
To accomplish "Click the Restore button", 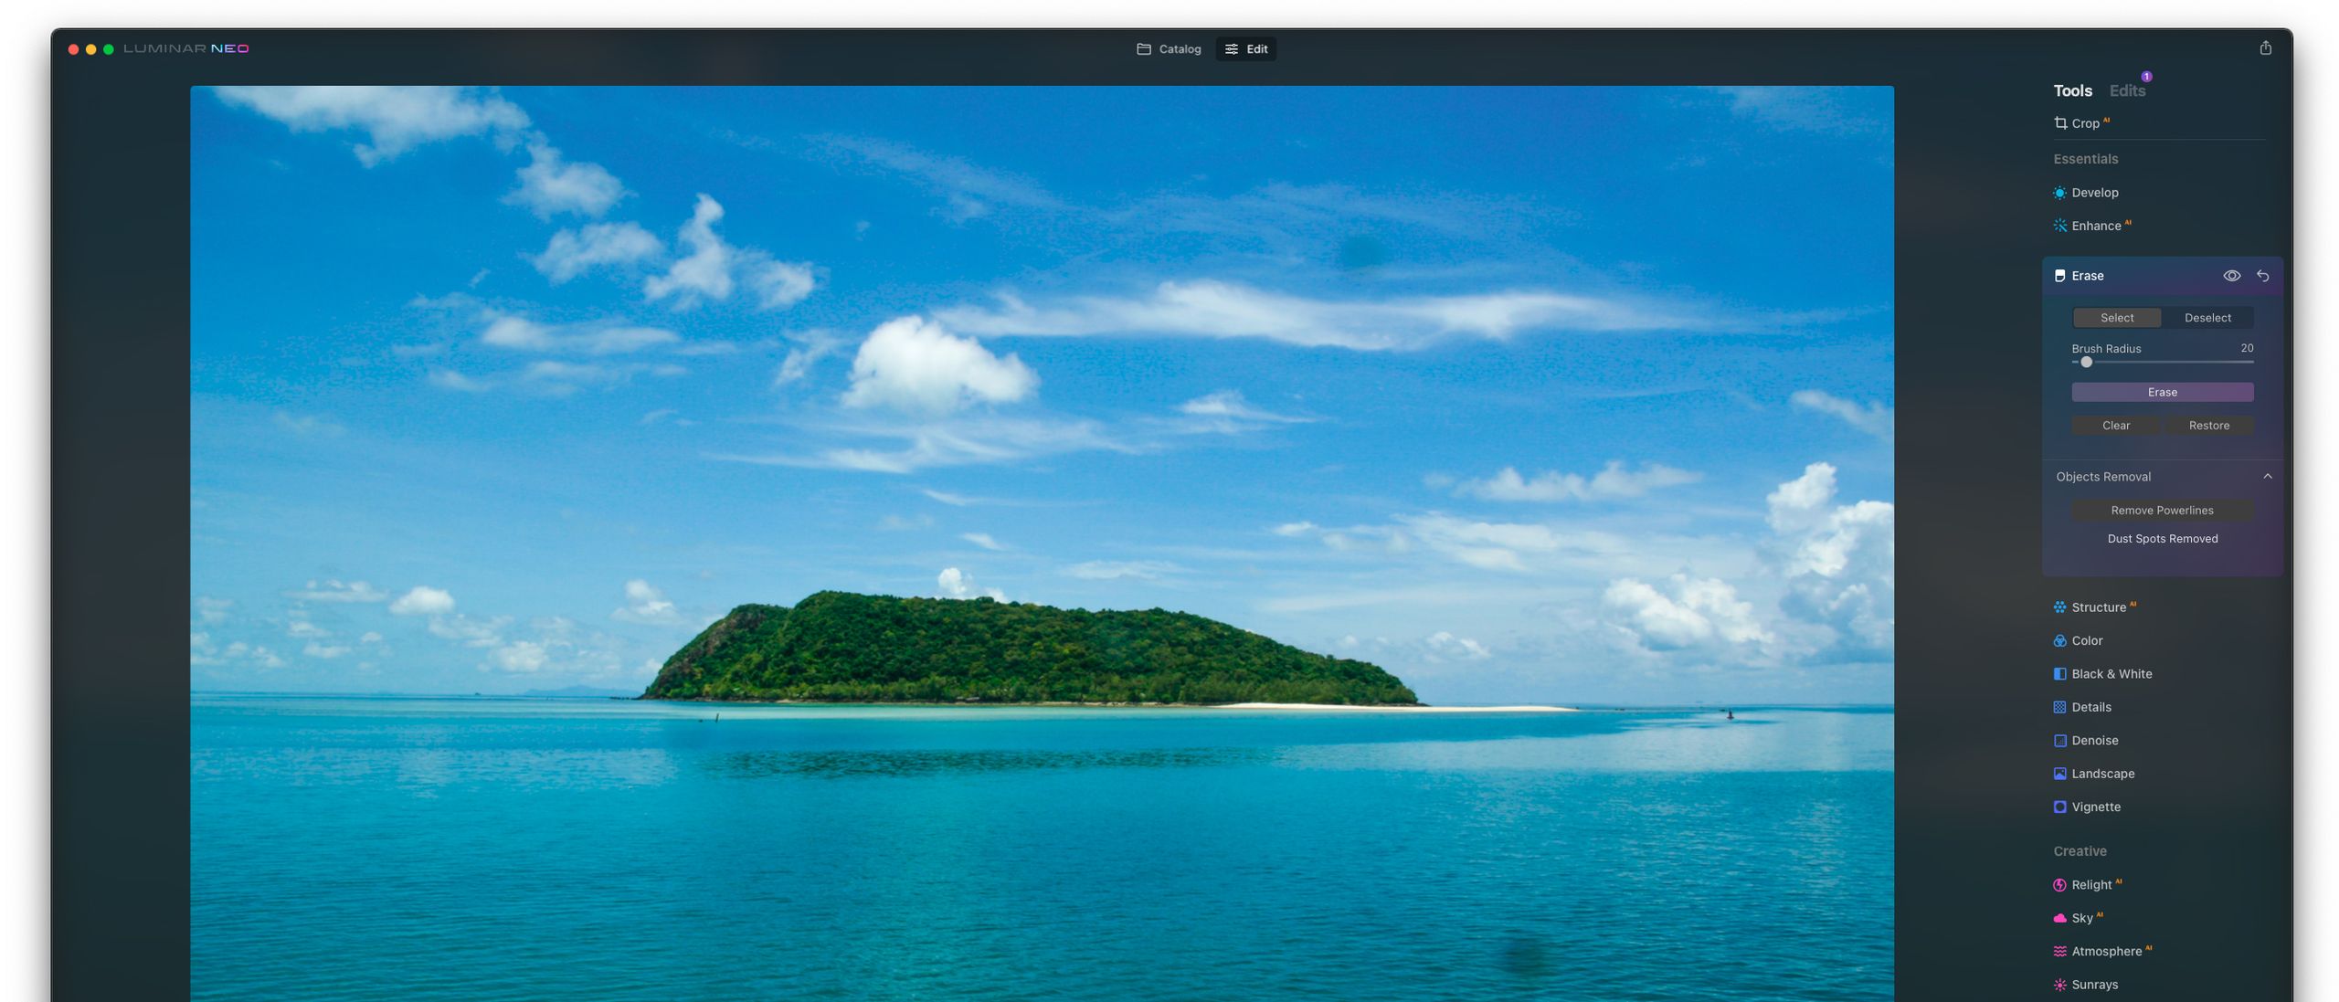I will pyautogui.click(x=2209, y=426).
